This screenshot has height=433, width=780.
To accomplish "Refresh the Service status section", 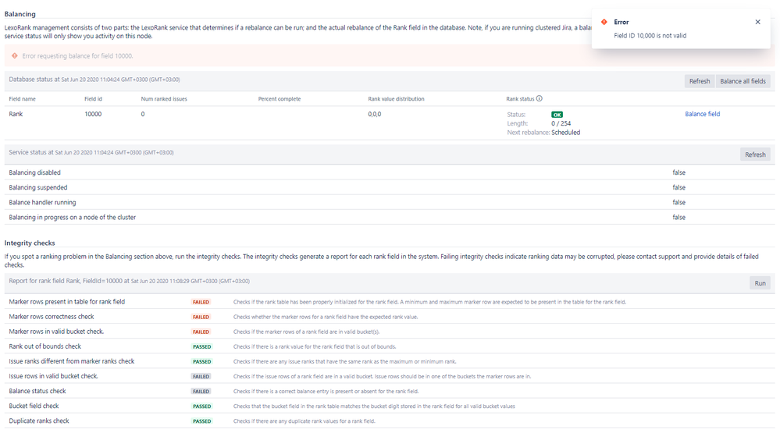I will tap(754, 154).
